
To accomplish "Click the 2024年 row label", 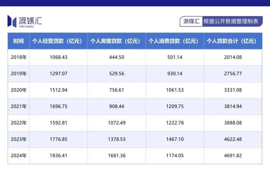I will point(18,156).
